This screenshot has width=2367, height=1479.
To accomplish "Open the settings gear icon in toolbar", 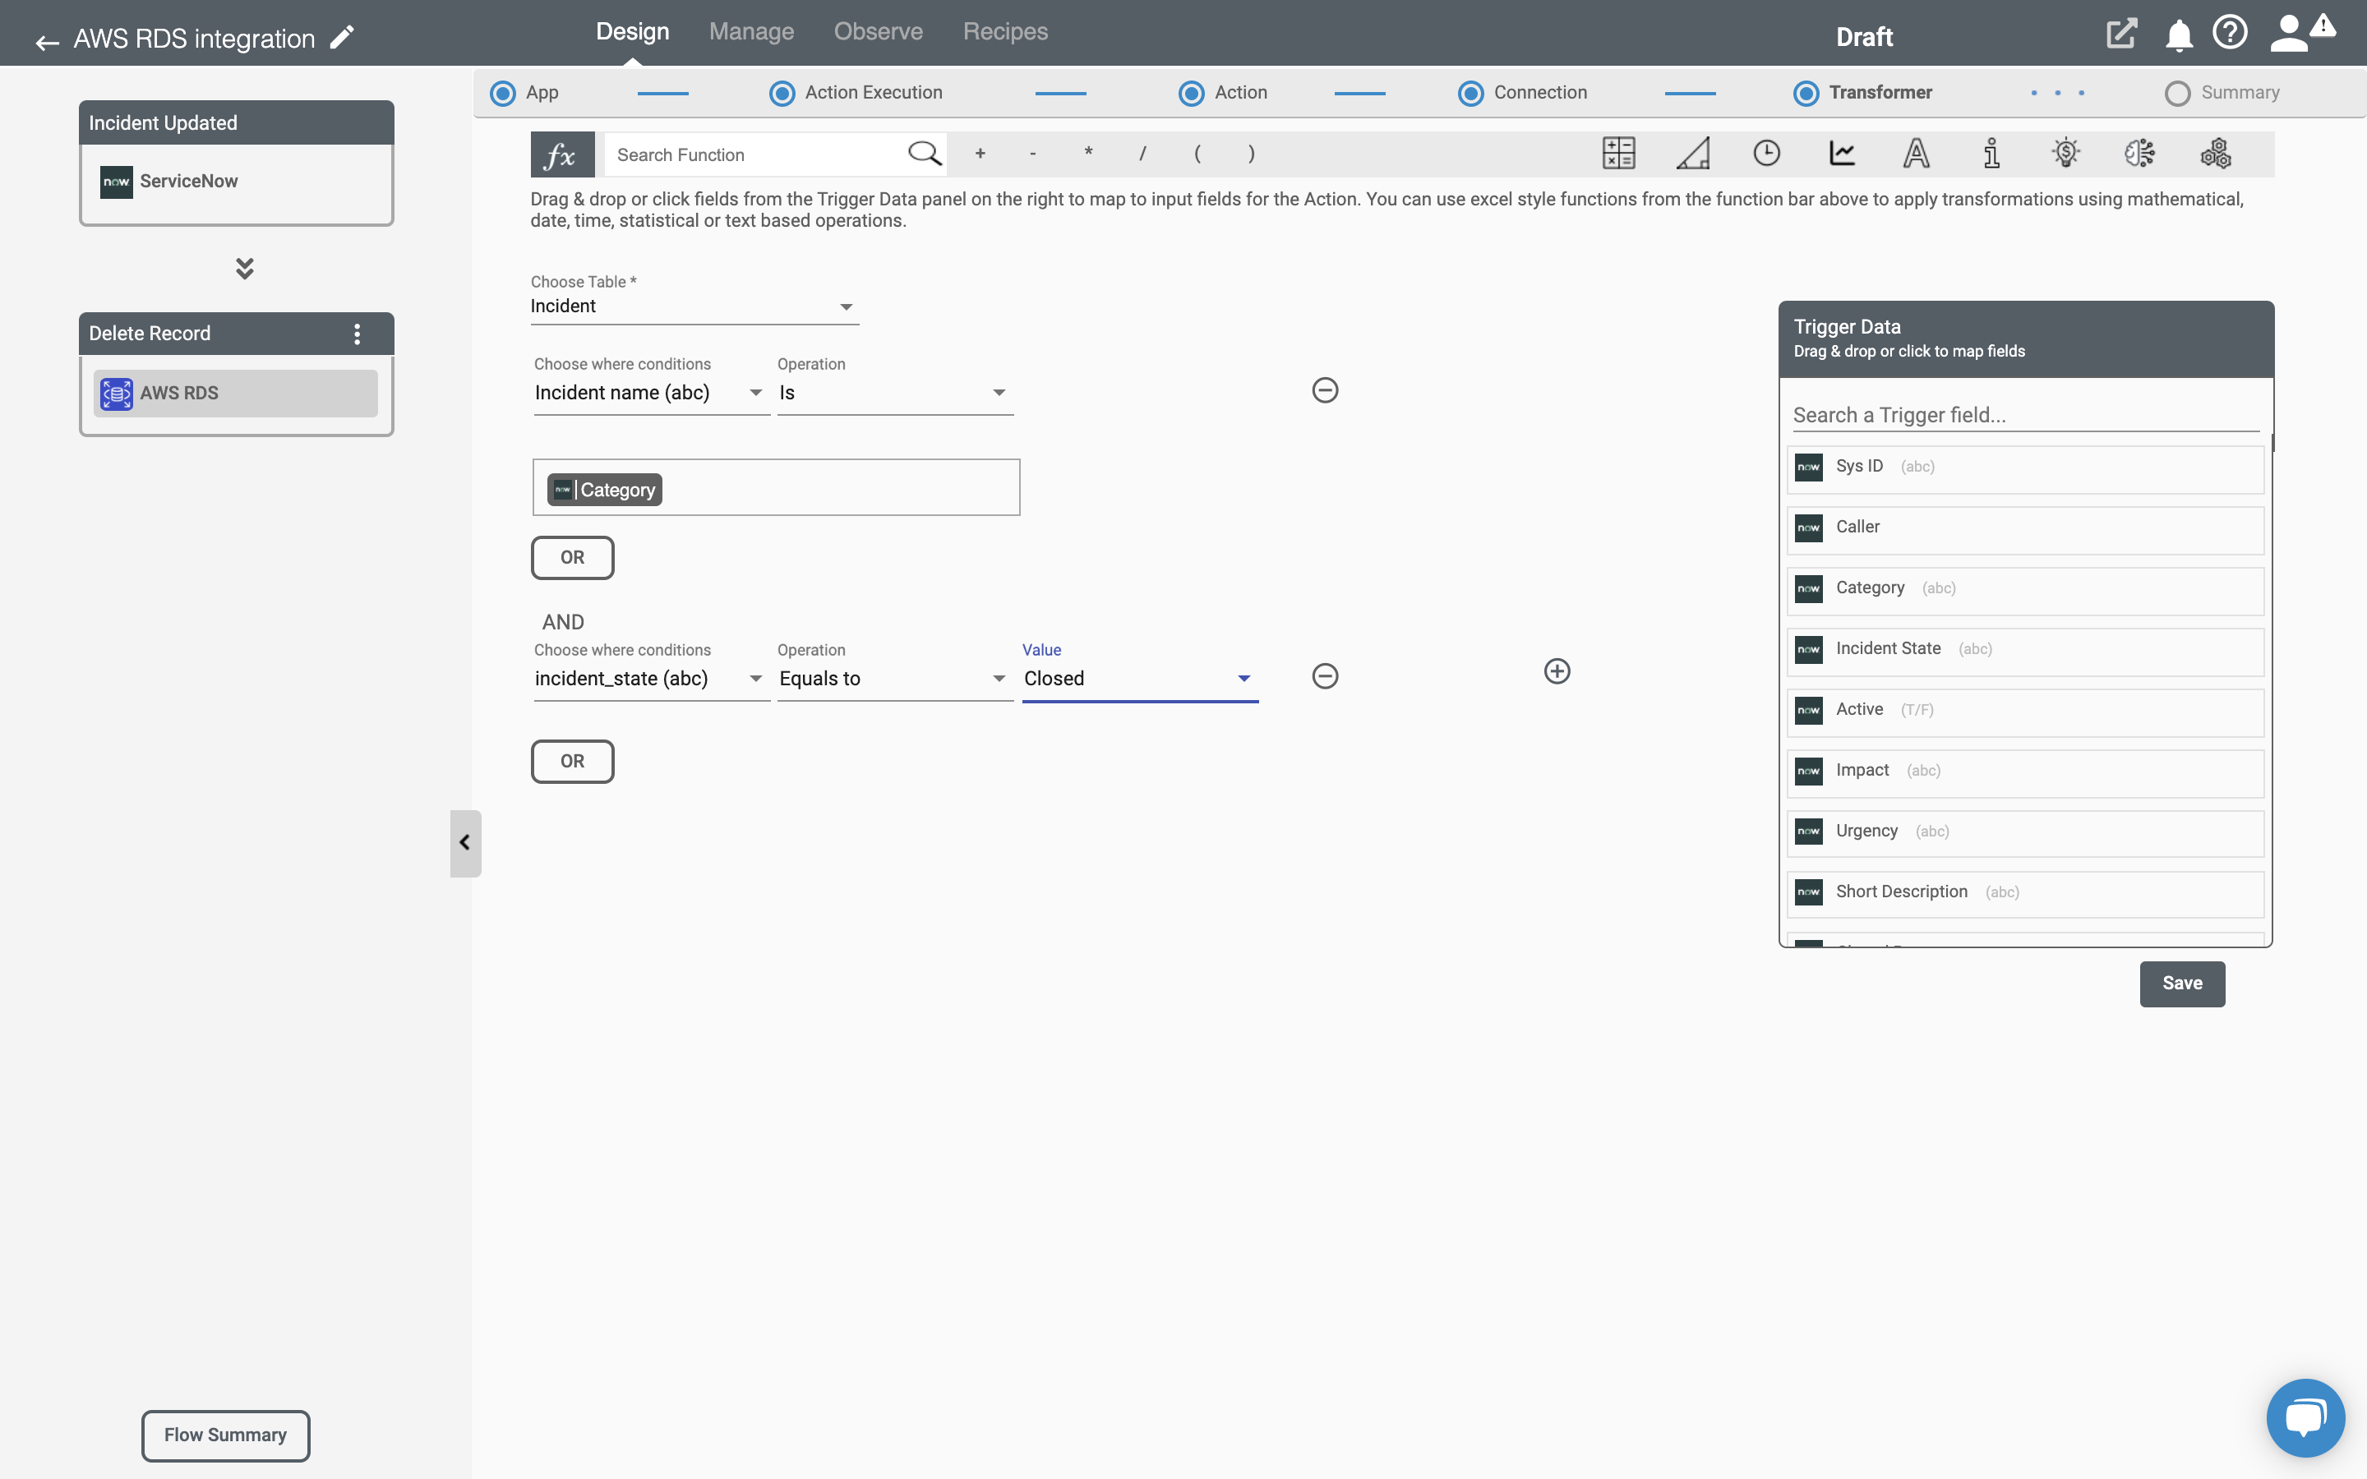I will click(x=2215, y=154).
